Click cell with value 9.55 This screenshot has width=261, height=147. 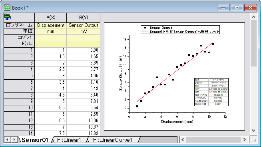click(84, 114)
